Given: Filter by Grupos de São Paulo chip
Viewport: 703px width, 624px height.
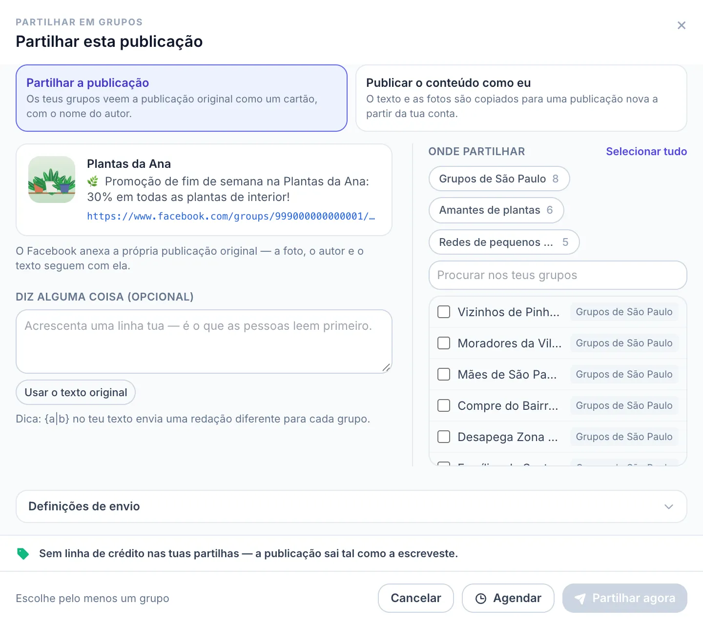Looking at the screenshot, I should point(499,179).
